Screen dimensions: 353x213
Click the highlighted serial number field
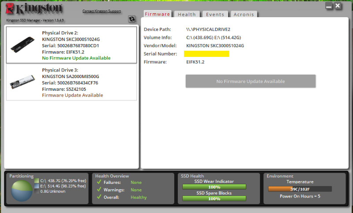207,54
